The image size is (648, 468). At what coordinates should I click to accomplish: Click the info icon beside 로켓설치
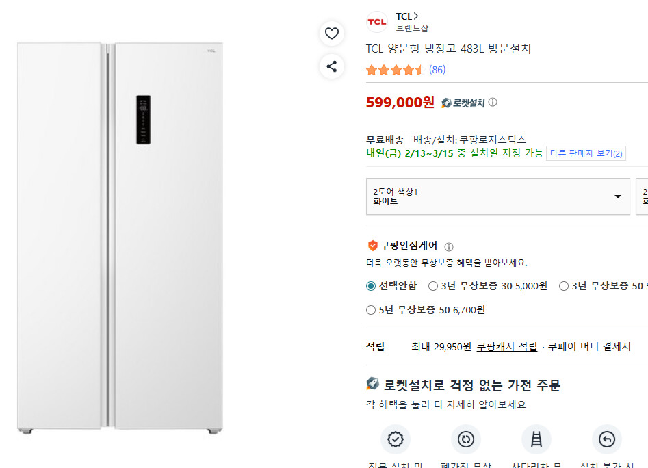[x=493, y=103]
